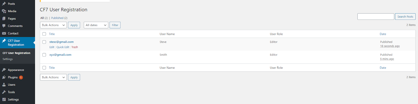Open Settings submenu under CF7 User Registration
Screen dimensions: 418x104
(8, 59)
